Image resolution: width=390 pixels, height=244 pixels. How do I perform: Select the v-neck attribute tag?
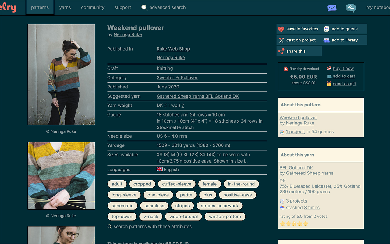(151, 217)
